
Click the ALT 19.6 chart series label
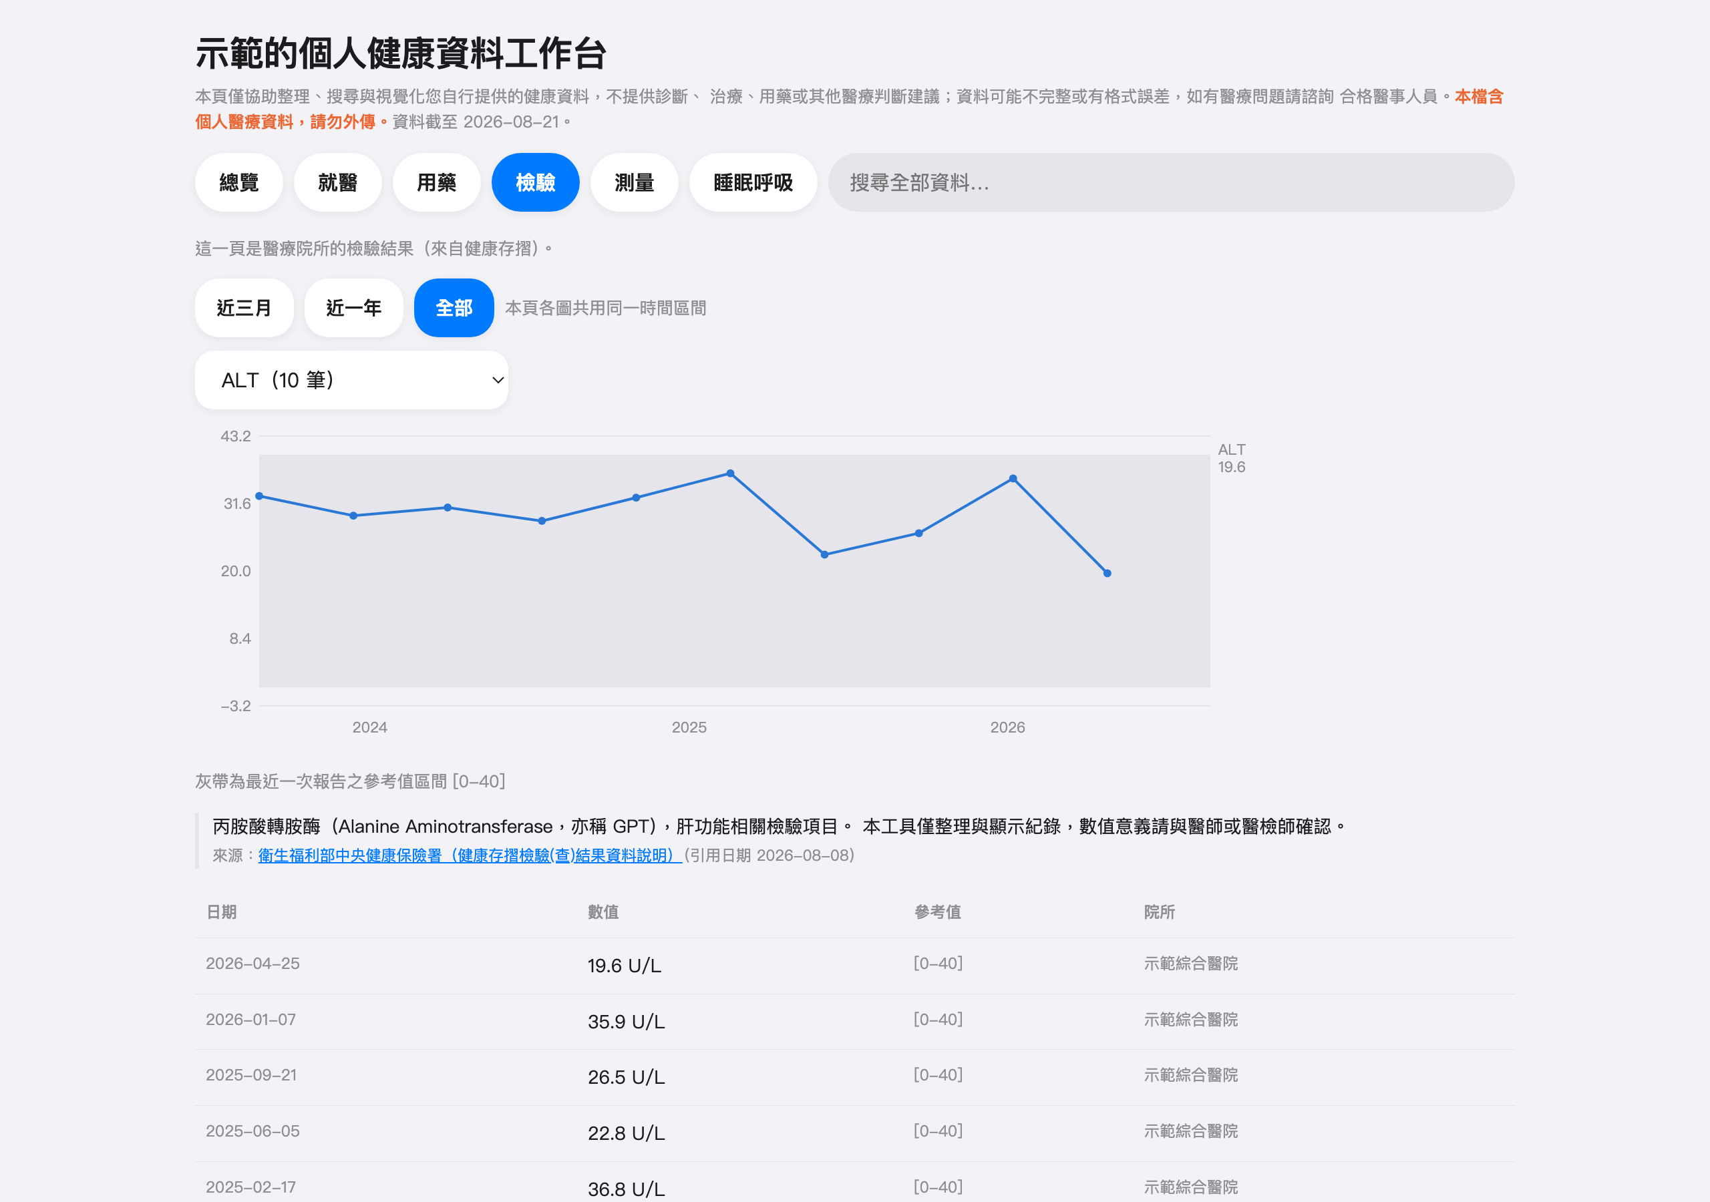pos(1231,458)
